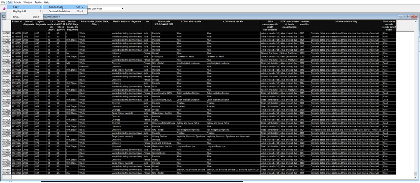Select row header 657541
Image resolution: width=420 pixels, height=183 pixels.
[7, 173]
